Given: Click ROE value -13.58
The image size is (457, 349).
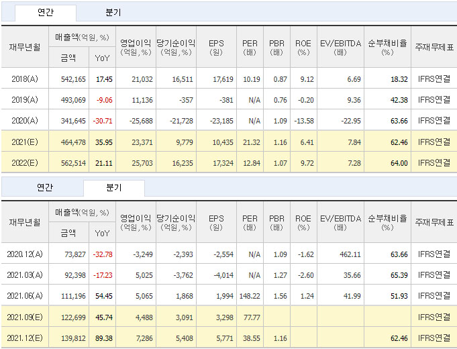Looking at the screenshot, I should pos(304,121).
